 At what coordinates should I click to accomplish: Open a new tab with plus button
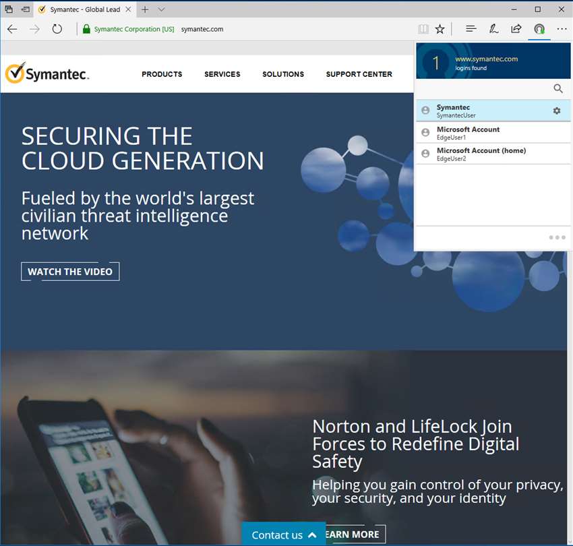(x=145, y=9)
